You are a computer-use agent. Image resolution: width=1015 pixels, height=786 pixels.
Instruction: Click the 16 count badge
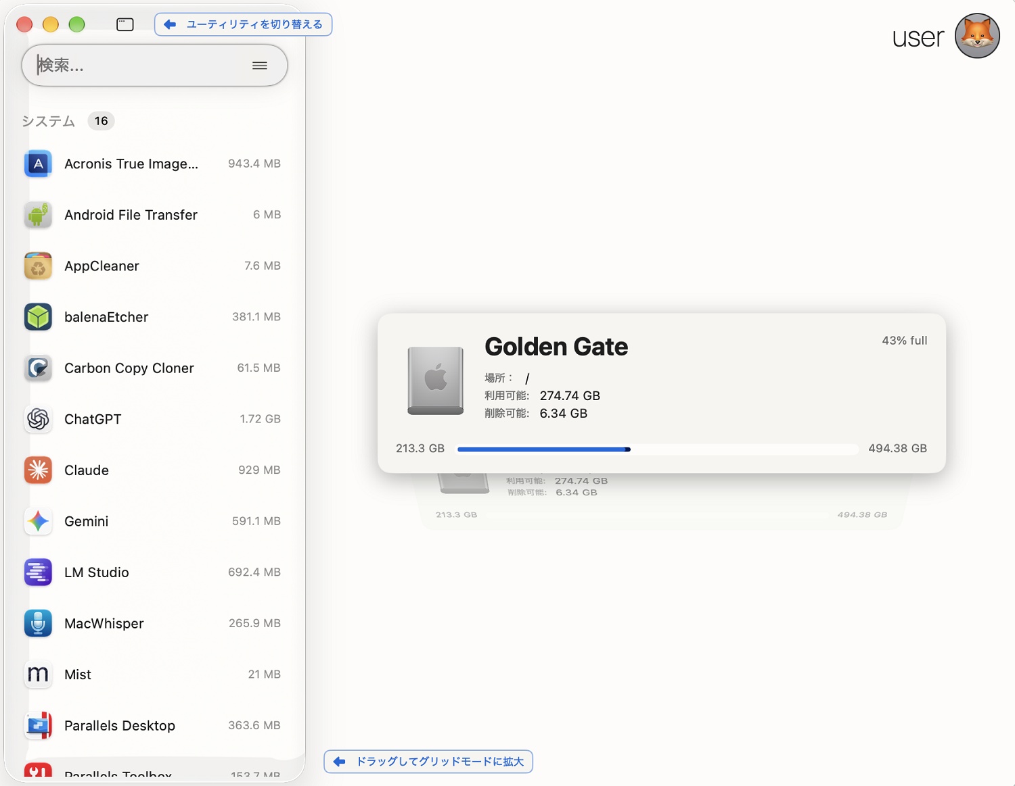(x=101, y=121)
